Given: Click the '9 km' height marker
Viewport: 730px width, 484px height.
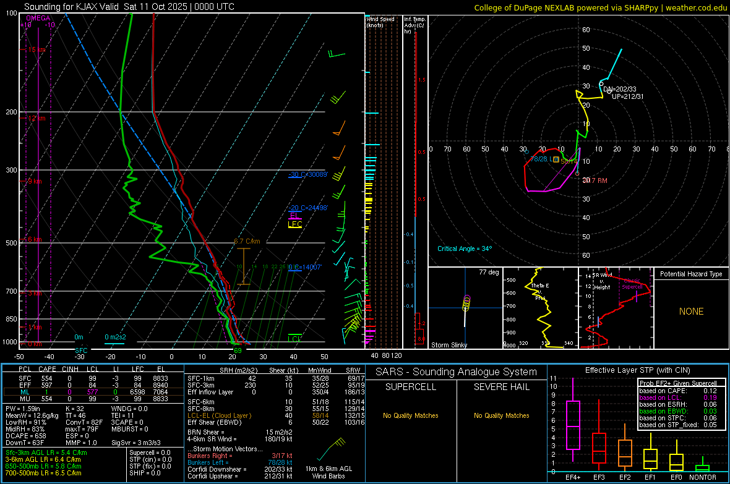Looking at the screenshot, I should [x=35, y=181].
